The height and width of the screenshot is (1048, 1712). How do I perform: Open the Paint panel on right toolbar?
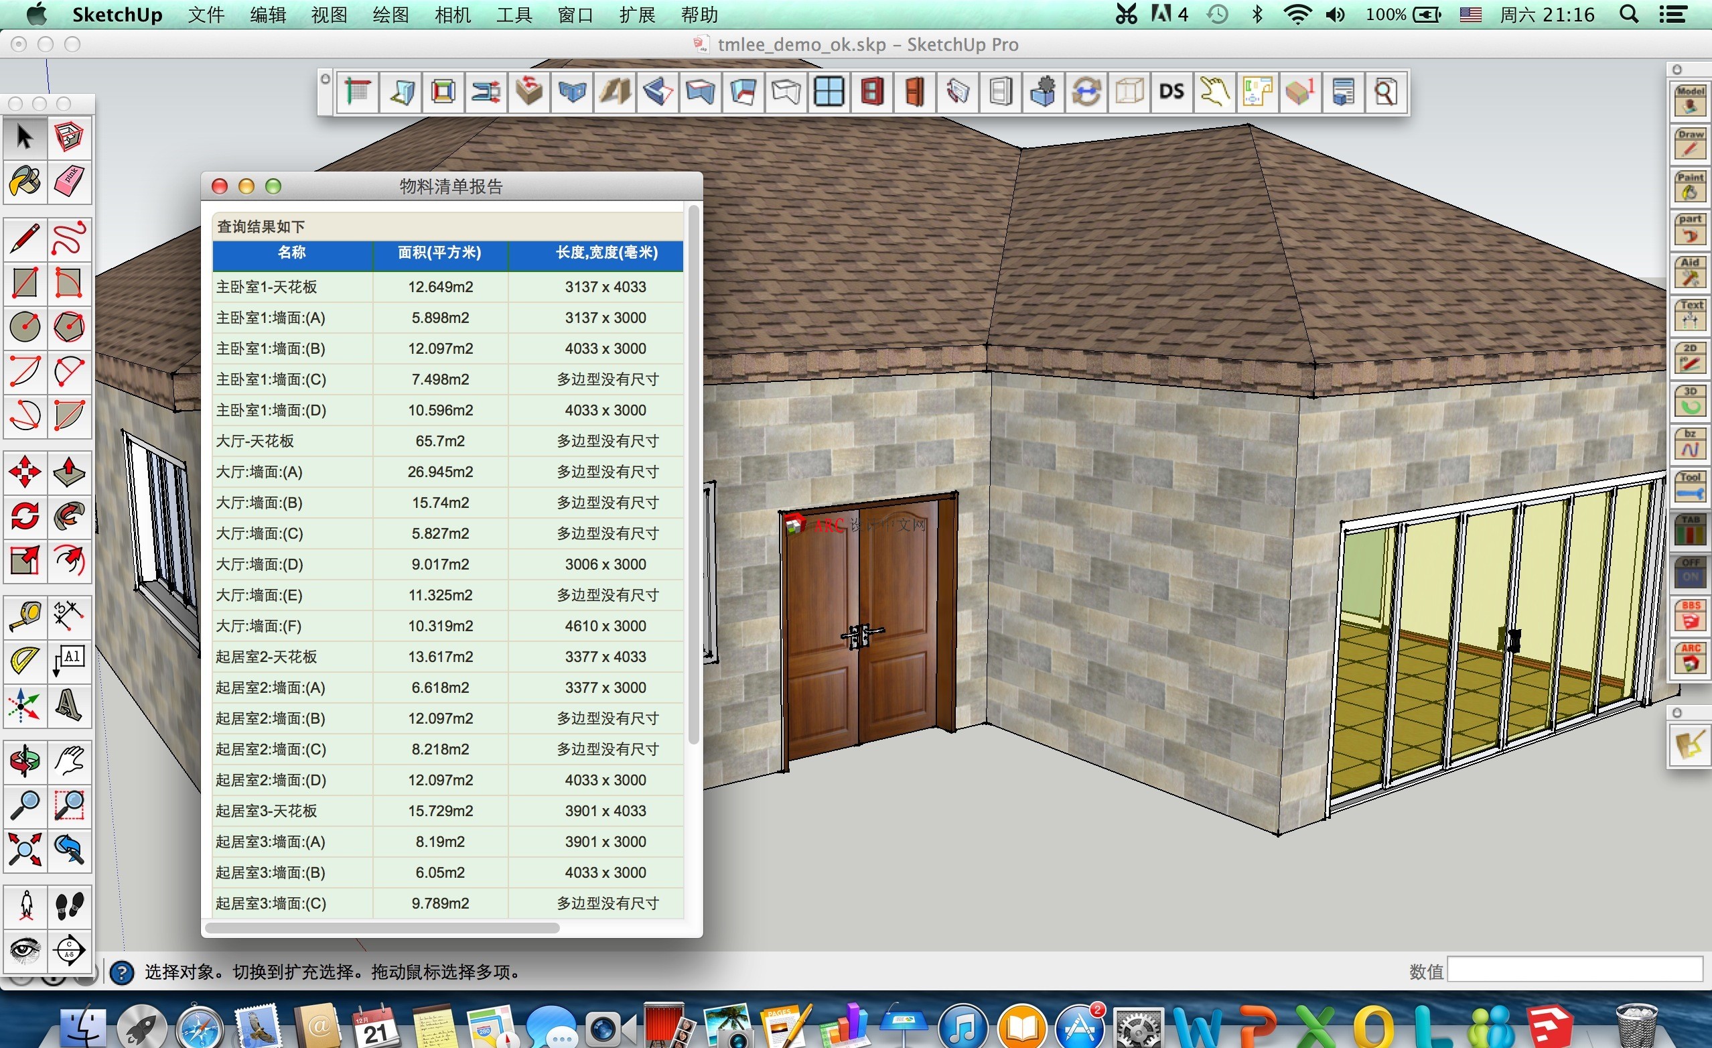click(1690, 187)
